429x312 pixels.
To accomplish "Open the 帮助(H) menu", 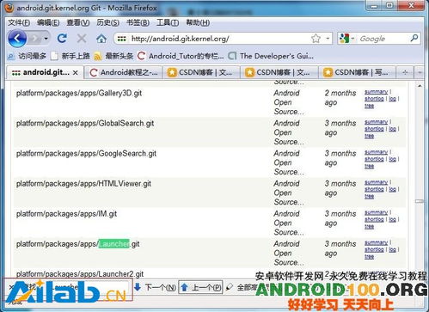I will (x=198, y=22).
